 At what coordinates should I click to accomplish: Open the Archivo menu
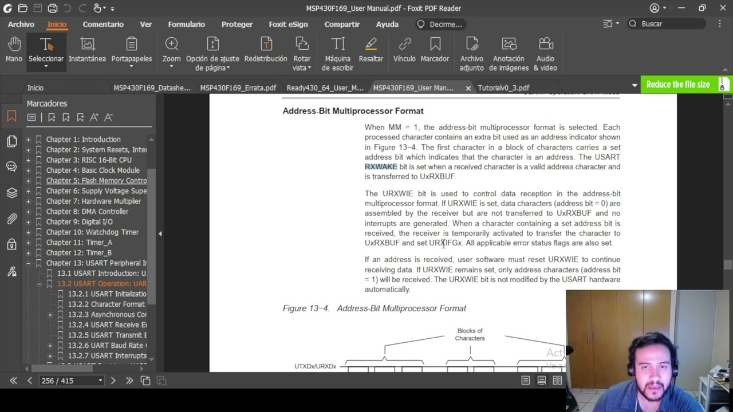pyautogui.click(x=21, y=24)
